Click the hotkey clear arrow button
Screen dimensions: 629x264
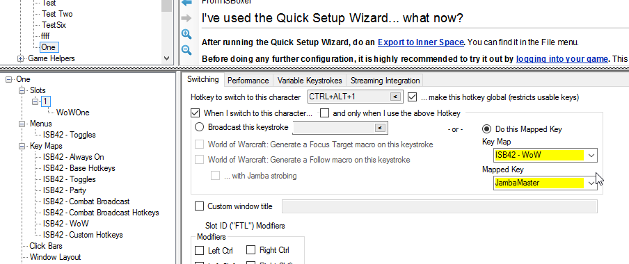[x=395, y=97]
